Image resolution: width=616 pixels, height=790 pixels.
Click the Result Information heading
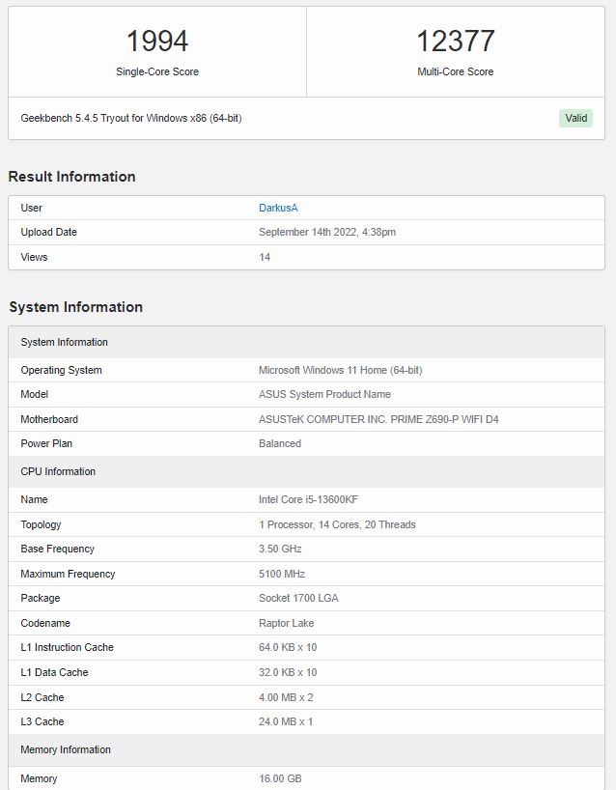click(72, 177)
